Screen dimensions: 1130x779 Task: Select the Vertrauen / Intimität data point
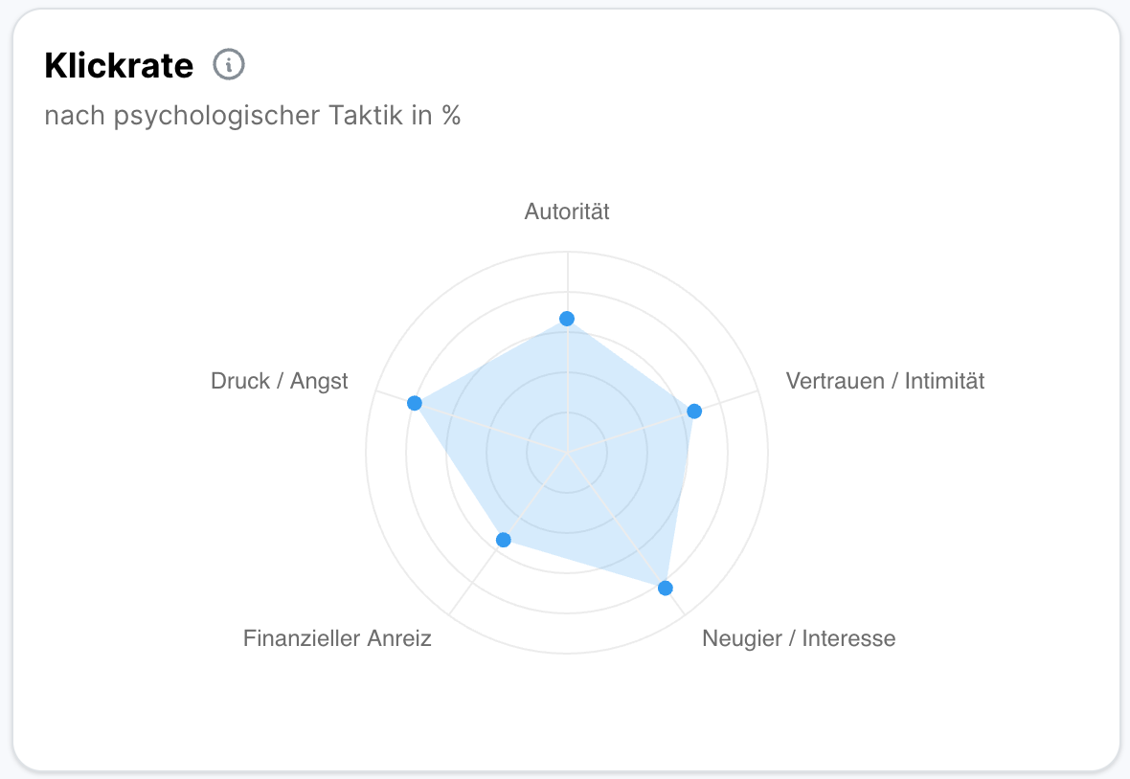(x=694, y=412)
